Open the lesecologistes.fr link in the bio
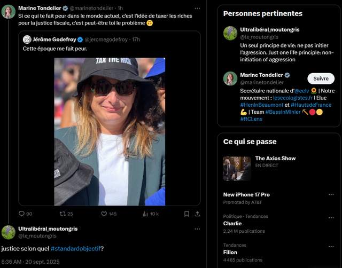 292,98
